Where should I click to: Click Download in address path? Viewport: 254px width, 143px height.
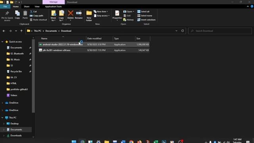[66, 31]
